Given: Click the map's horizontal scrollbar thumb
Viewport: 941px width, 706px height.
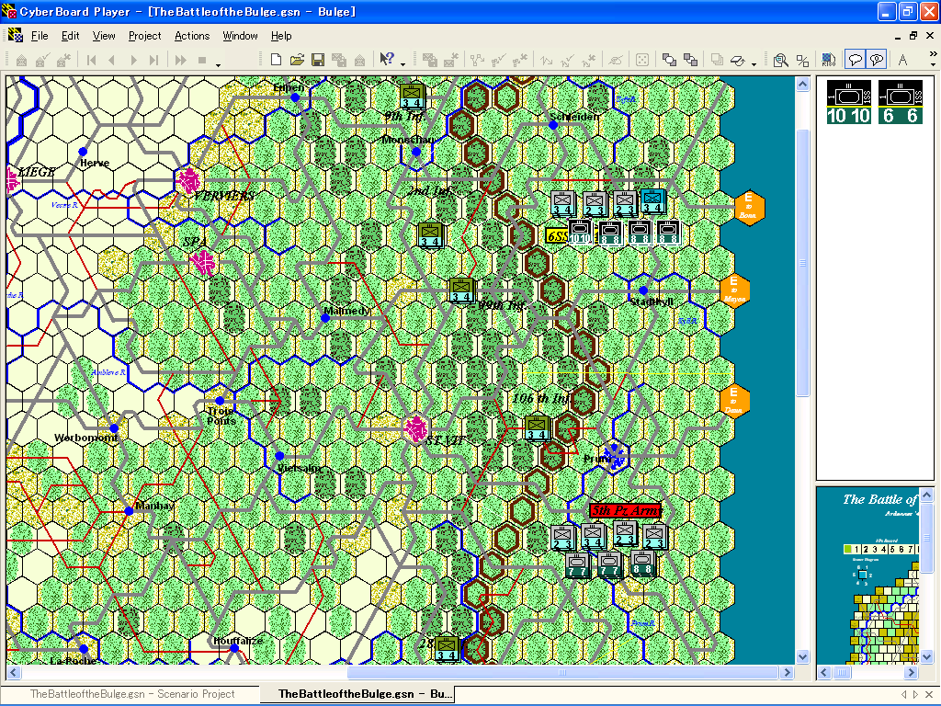Looking at the screenshot, I should click(x=562, y=672).
